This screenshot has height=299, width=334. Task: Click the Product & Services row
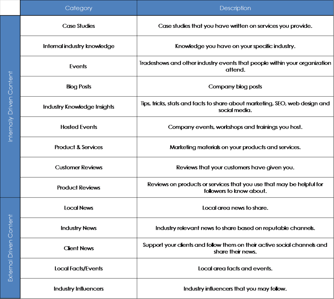point(78,147)
